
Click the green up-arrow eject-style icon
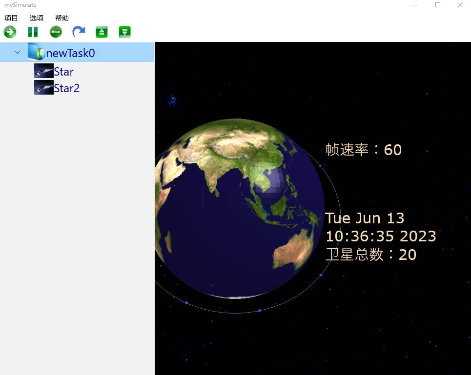pyautogui.click(x=102, y=32)
